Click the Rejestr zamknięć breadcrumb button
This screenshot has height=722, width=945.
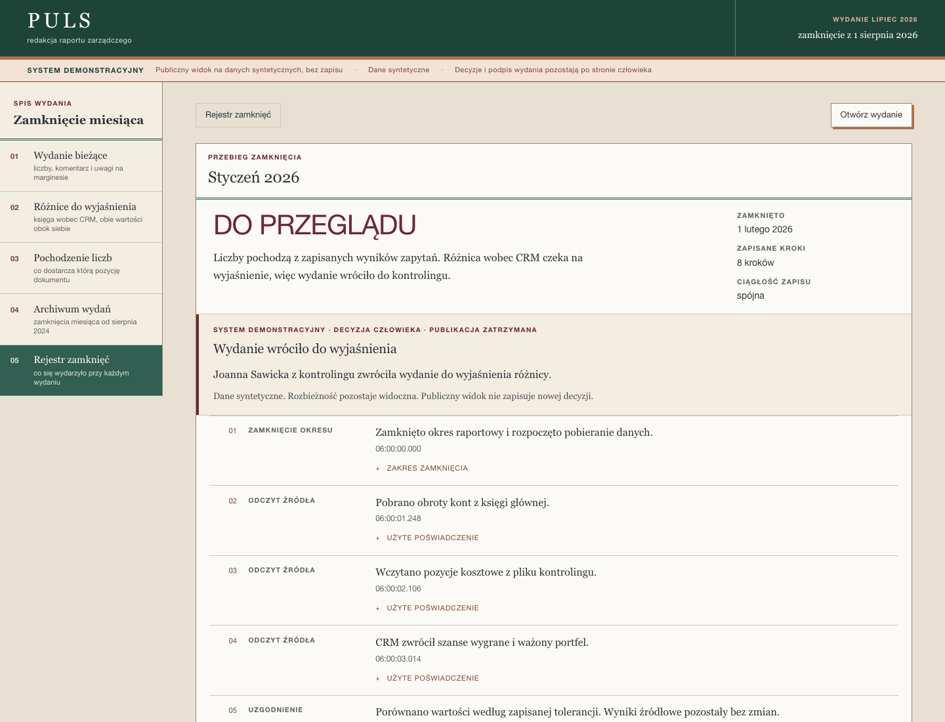(238, 115)
